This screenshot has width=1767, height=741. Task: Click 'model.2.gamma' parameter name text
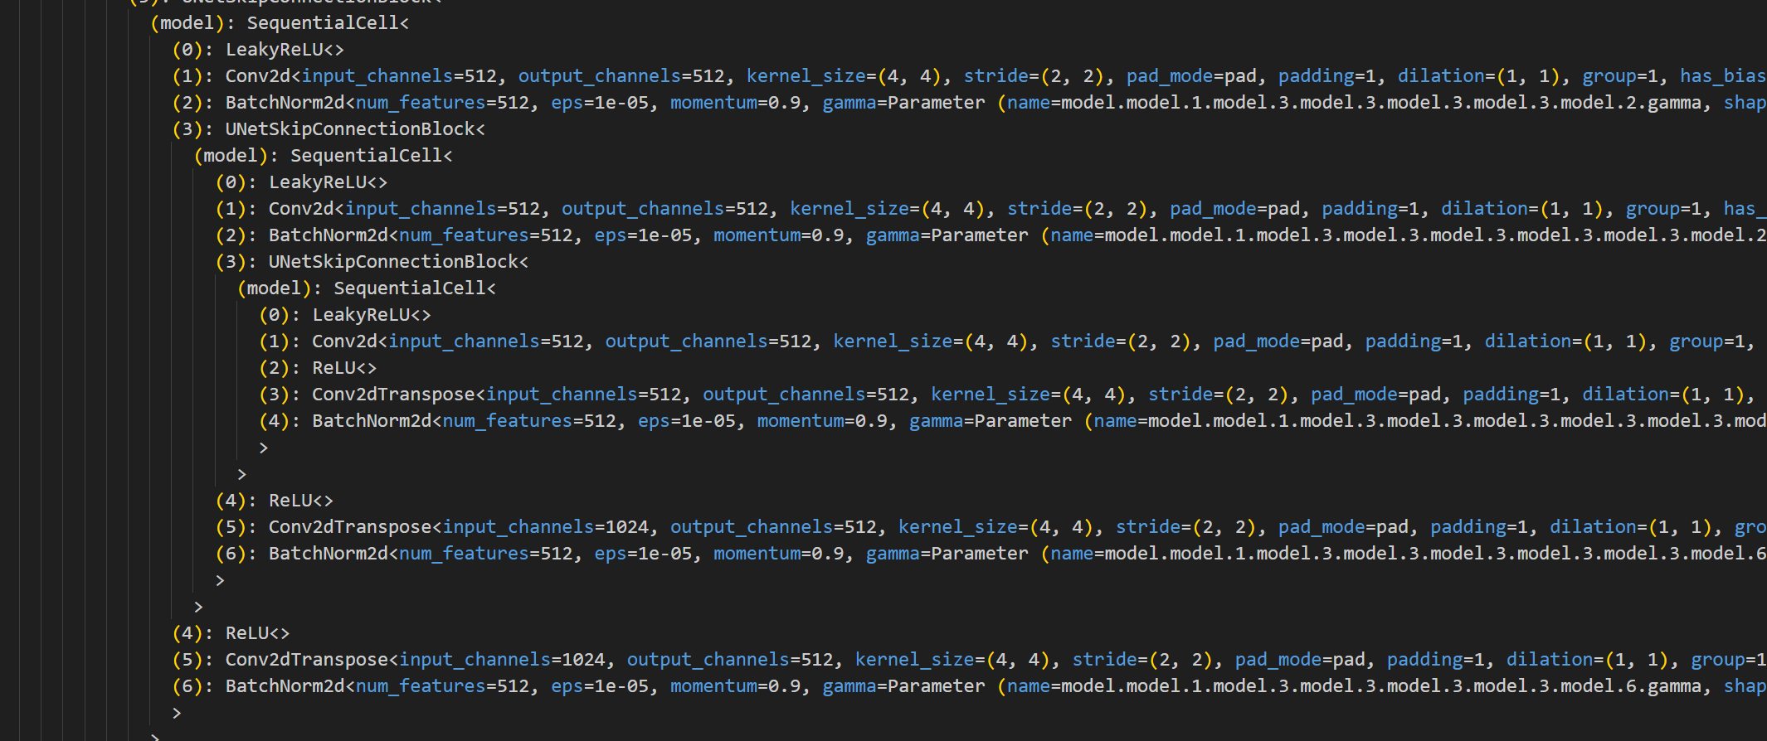click(x=1633, y=102)
